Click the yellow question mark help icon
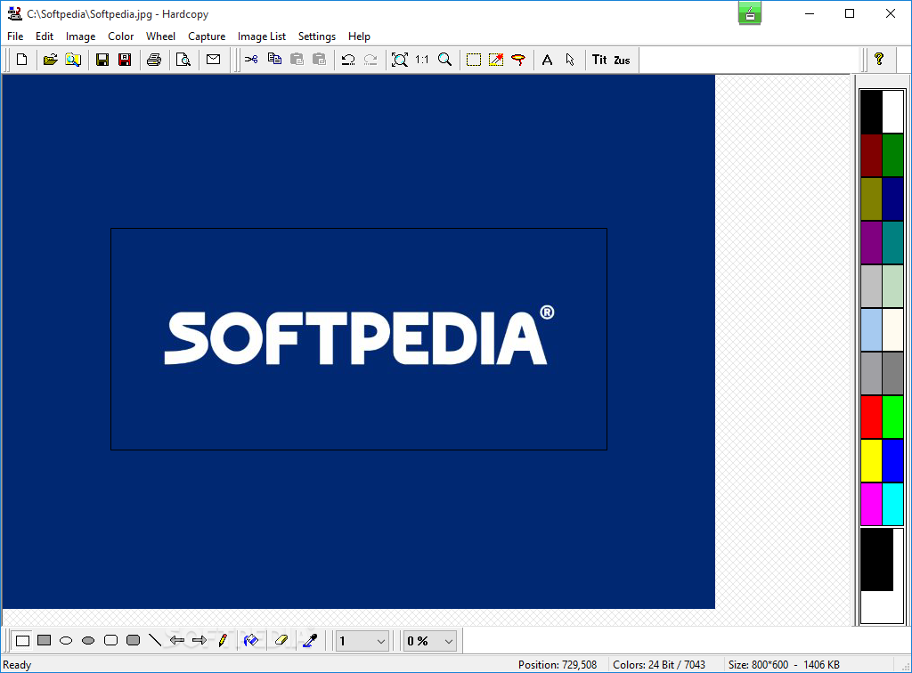The width and height of the screenshot is (912, 673). click(879, 59)
